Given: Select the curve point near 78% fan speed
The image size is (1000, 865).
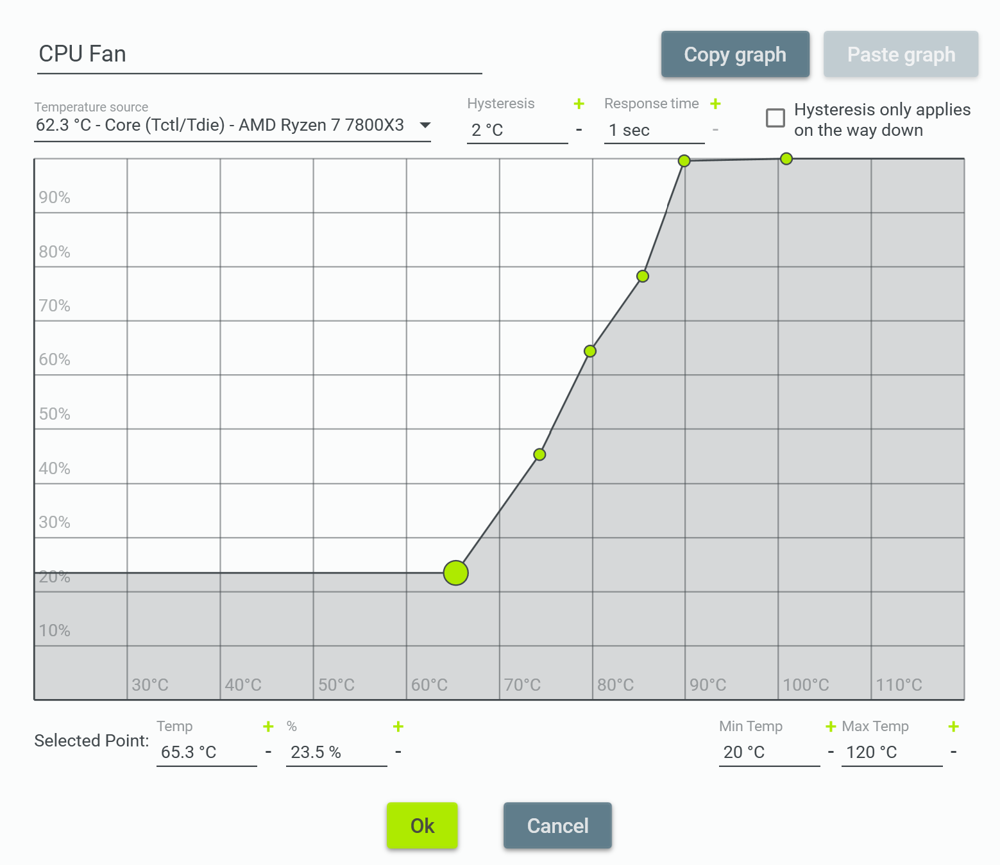Looking at the screenshot, I should tap(641, 276).
